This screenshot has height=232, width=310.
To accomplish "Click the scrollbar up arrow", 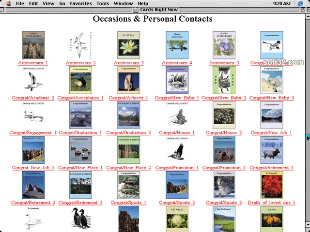I will coord(308,16).
